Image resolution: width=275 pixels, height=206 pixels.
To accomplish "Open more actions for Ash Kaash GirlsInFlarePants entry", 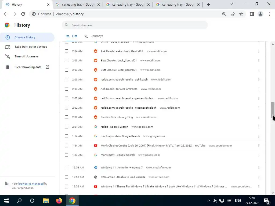I will [x=259, y=89].
